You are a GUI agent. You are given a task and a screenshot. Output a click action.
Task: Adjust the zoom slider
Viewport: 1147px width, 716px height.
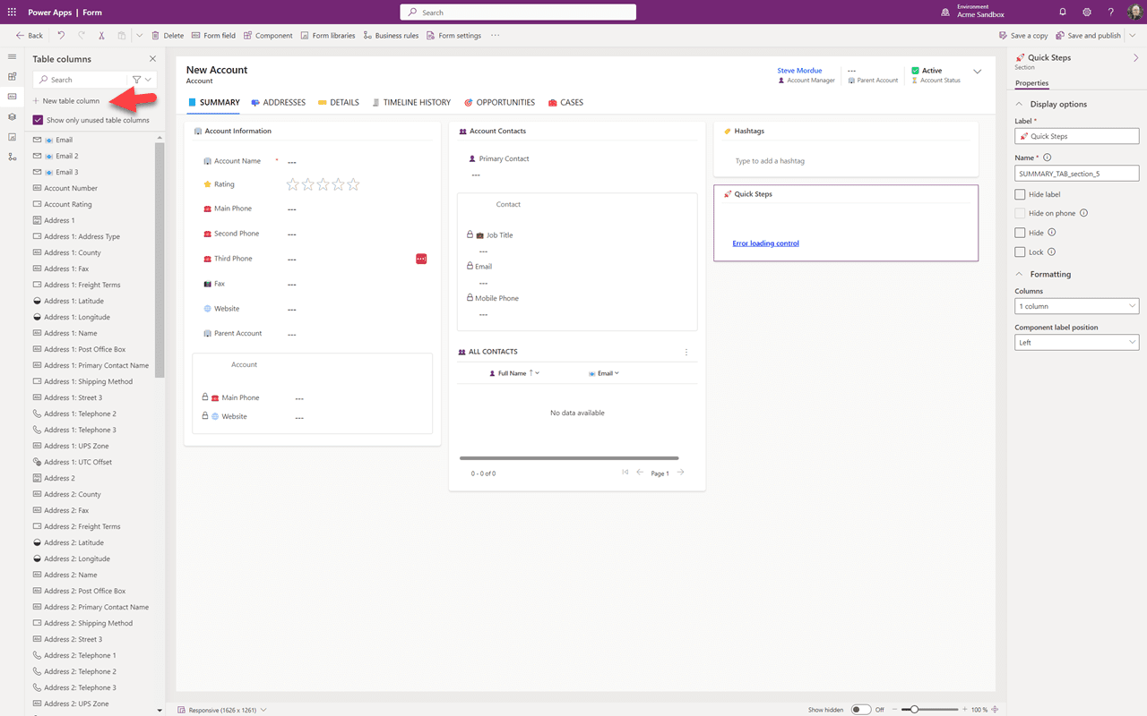click(x=914, y=710)
